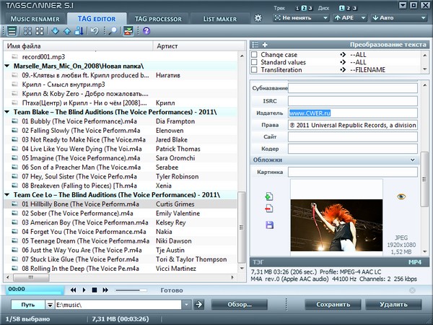
Task: Click the select all files grid icon
Action: [x=27, y=31]
